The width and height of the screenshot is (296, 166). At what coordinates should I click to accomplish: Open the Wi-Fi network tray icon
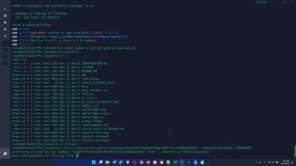coord(270,162)
